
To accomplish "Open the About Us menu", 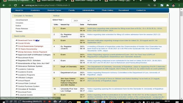I will [19, 10].
